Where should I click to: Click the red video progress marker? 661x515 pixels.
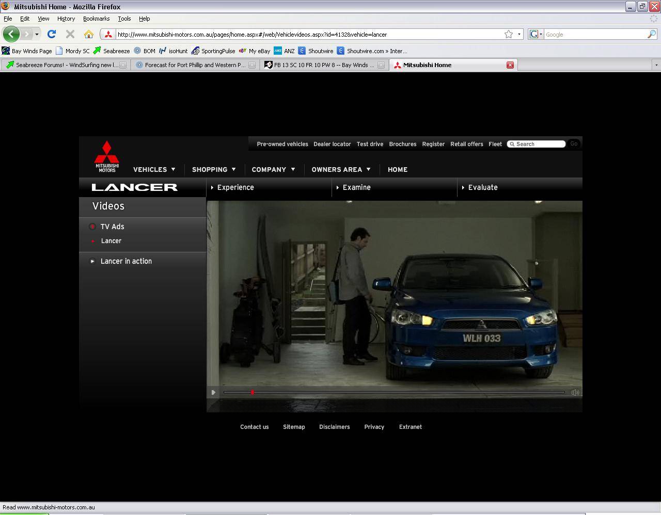pos(253,392)
